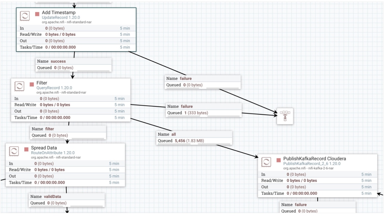385x216 pixels.
Task: Click Spread Data stopped status indicator
Action: coord(26,149)
